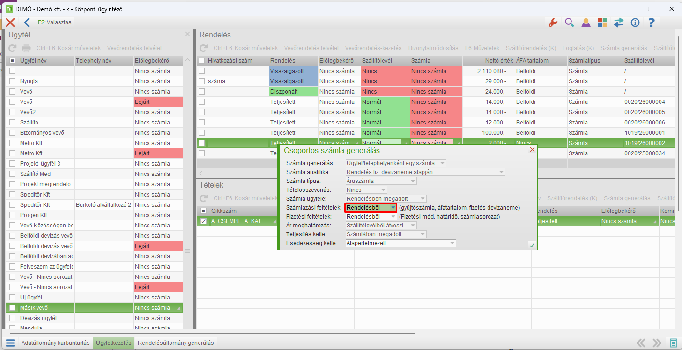682x350 pixels.
Task: Open the info circle icon
Action: tap(635, 22)
